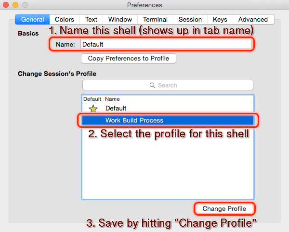Select the Work Build Process profile
The height and width of the screenshot is (232, 289).
pyautogui.click(x=168, y=120)
